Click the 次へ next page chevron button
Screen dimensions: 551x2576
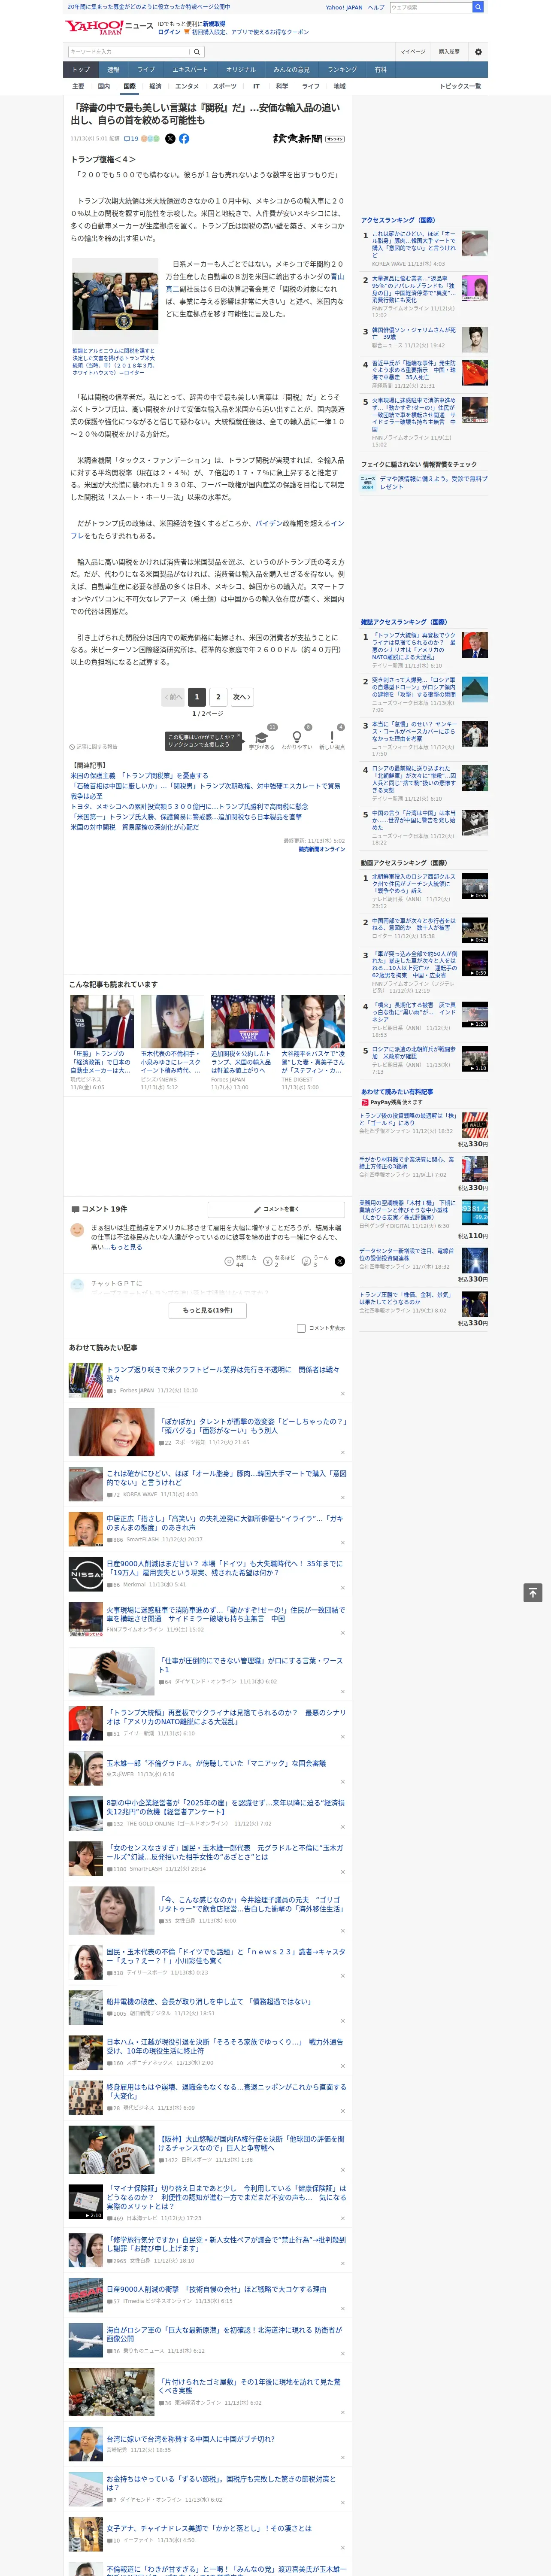pyautogui.click(x=242, y=697)
